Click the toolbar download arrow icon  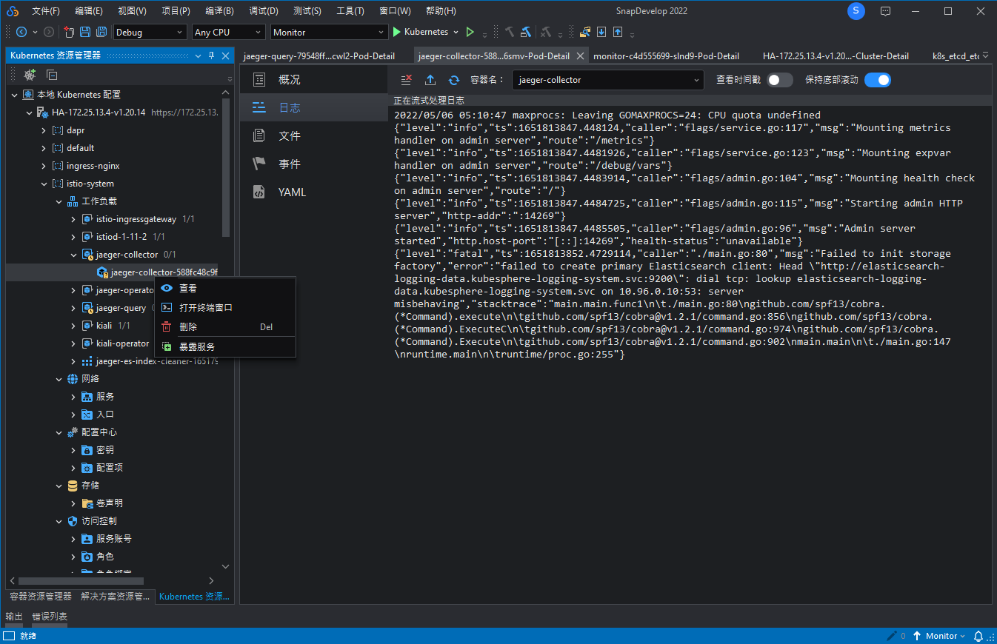tap(601, 32)
